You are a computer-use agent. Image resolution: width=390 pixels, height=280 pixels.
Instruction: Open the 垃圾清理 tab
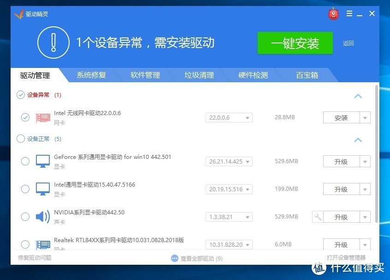198,75
